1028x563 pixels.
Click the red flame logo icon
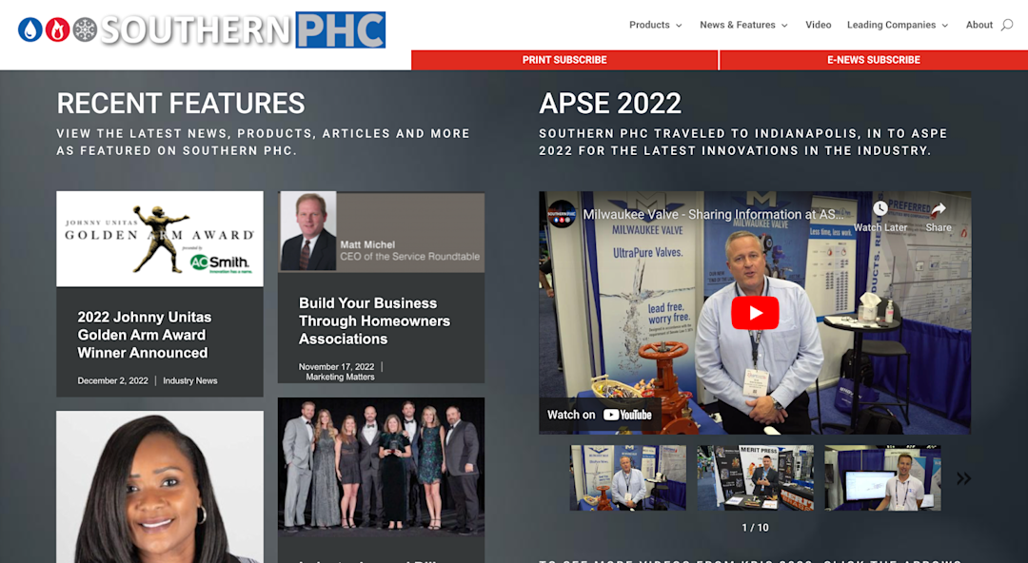click(x=58, y=29)
